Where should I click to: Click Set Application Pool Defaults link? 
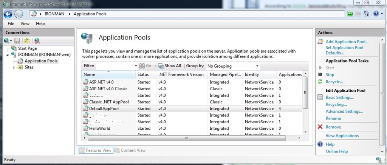pyautogui.click(x=345, y=50)
